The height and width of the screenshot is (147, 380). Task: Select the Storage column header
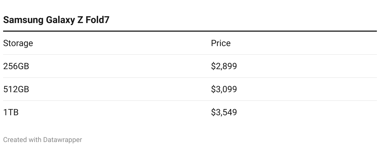click(x=18, y=43)
